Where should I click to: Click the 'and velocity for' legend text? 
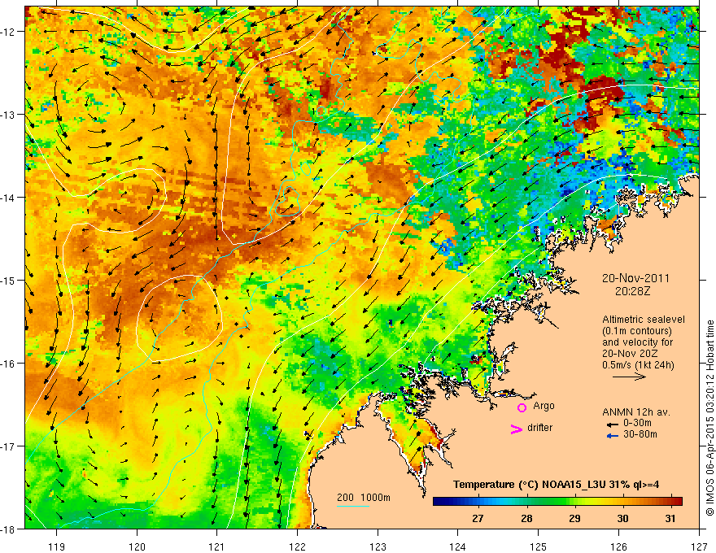[x=637, y=342]
